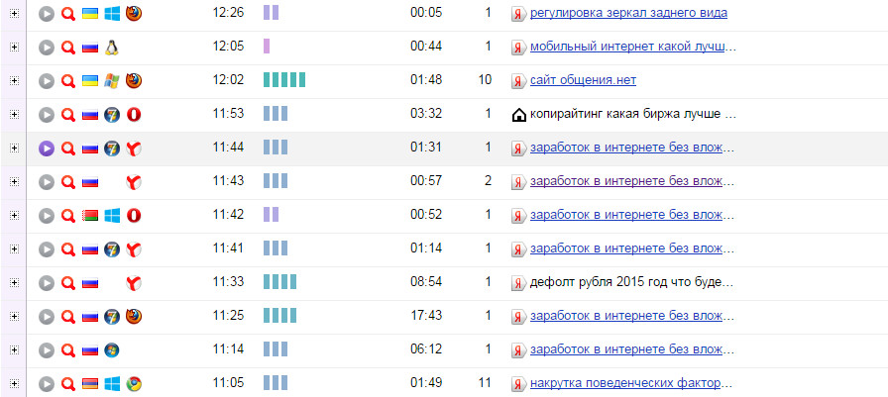
Task: Click the Linux penguin icon in the 12:05 row
Action: click(111, 48)
